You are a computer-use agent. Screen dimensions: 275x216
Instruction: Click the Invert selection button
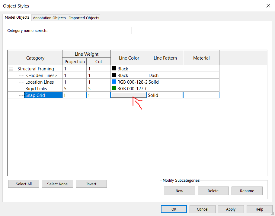pyautogui.click(x=91, y=184)
